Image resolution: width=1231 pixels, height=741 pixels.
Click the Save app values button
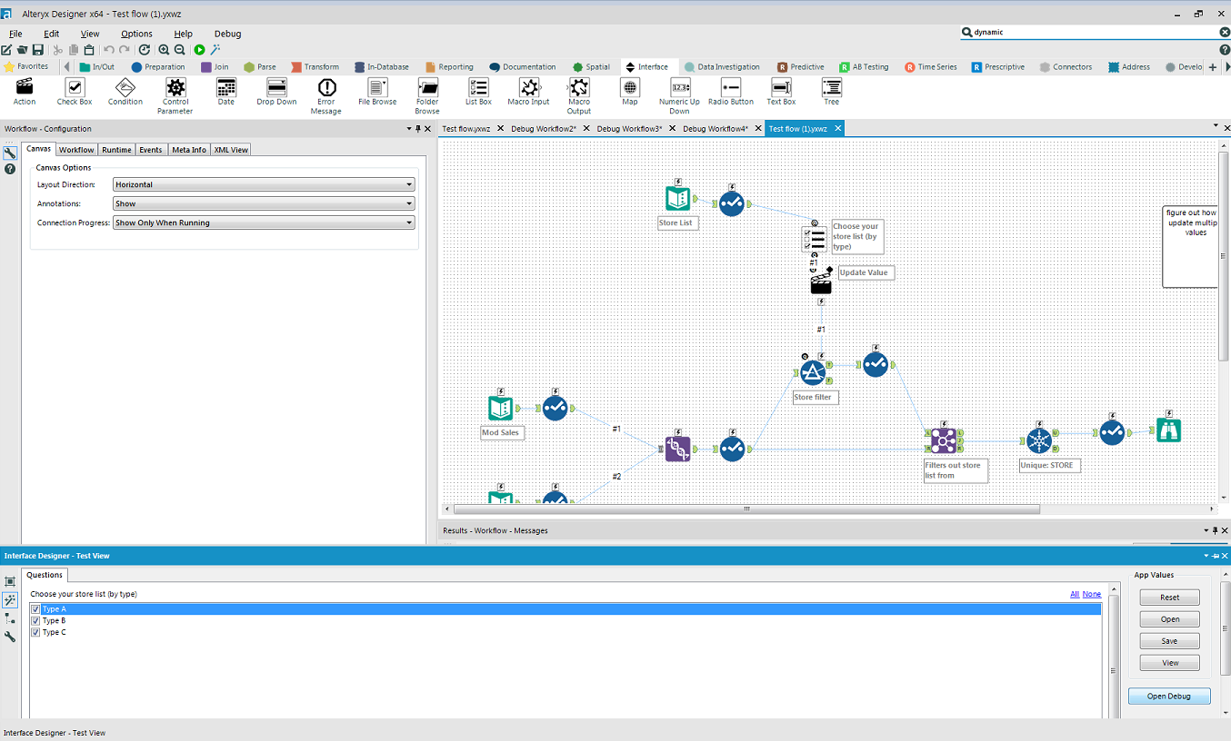point(1169,641)
